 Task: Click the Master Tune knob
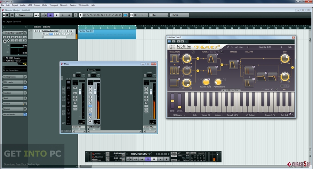coord(206,82)
